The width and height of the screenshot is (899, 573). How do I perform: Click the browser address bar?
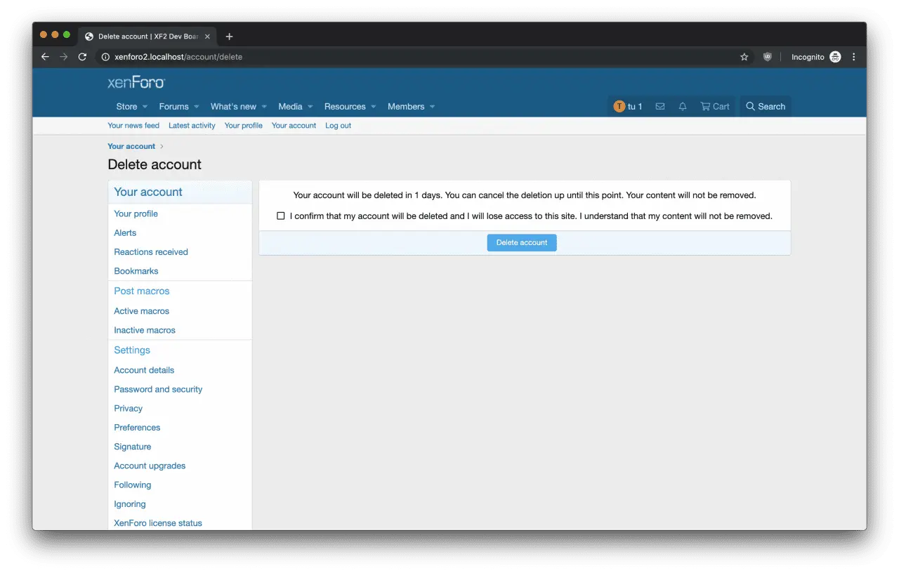[x=421, y=57]
